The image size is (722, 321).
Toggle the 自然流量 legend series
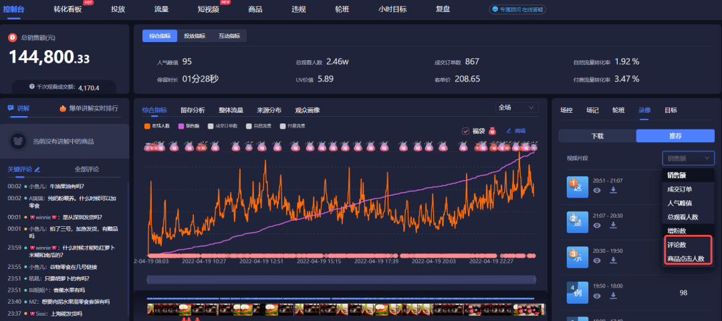pos(259,125)
